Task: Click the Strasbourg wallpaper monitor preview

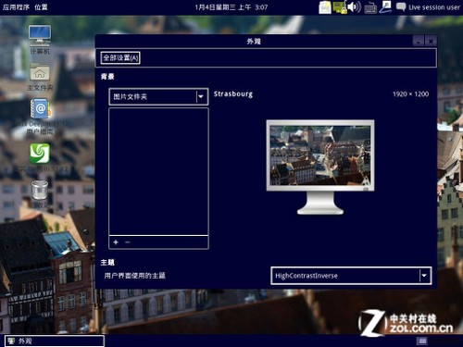Action: 320,167
